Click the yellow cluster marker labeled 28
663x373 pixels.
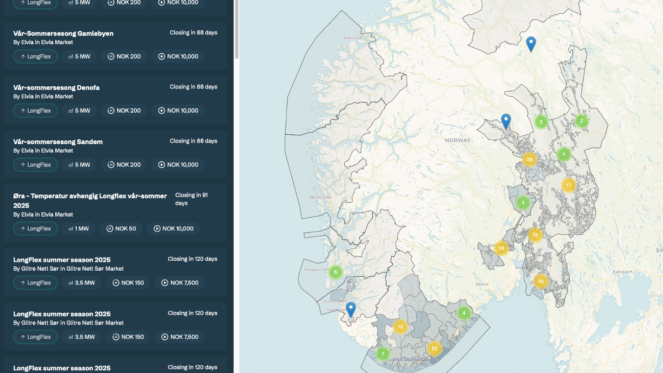pos(529,160)
